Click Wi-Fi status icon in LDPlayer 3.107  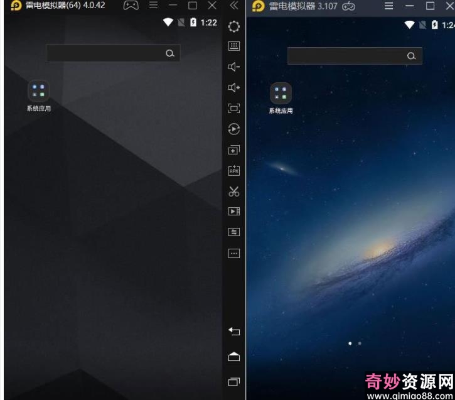pos(409,25)
